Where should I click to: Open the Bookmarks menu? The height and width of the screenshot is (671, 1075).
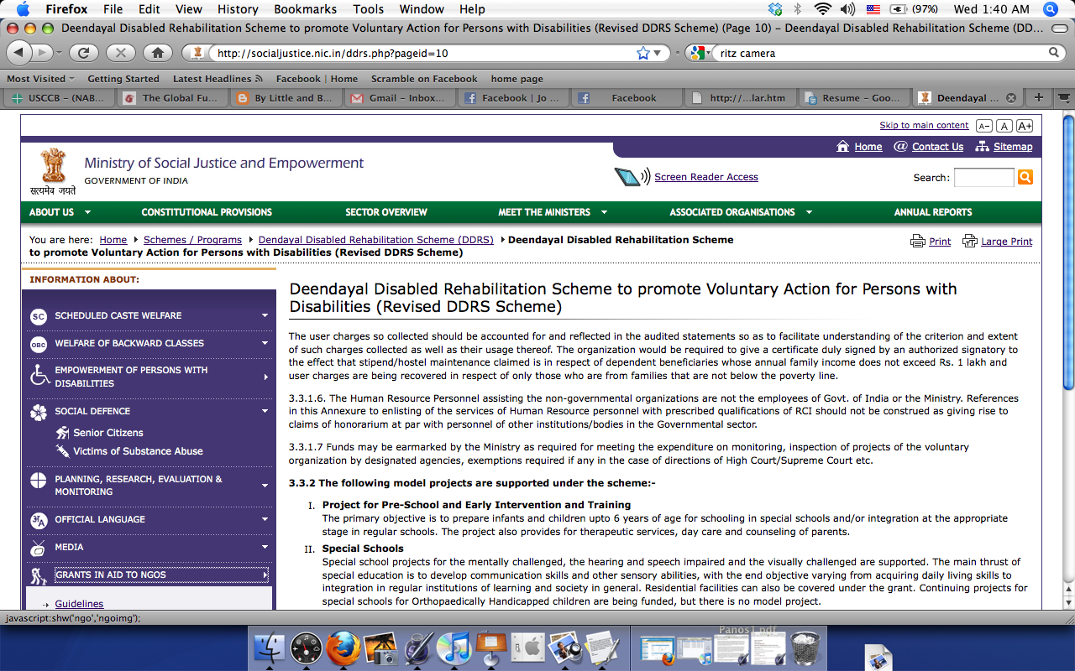click(306, 9)
